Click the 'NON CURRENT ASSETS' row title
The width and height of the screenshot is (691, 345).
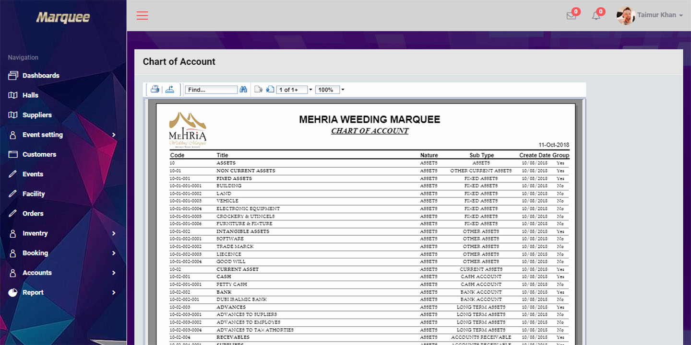pos(246,171)
